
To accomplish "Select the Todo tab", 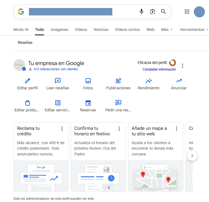I will (x=39, y=29).
